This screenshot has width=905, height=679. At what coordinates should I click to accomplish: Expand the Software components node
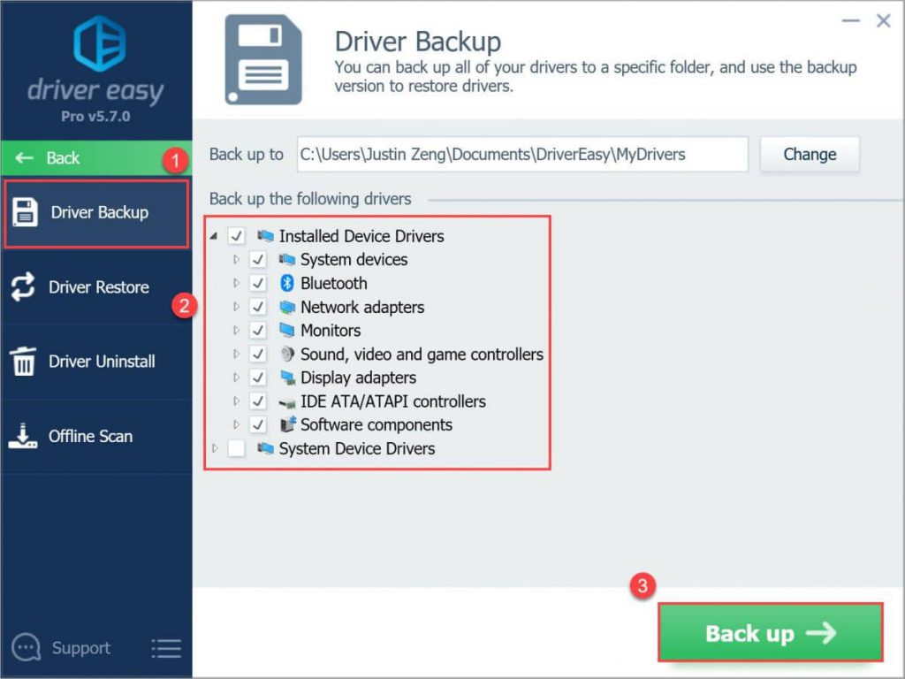point(235,425)
